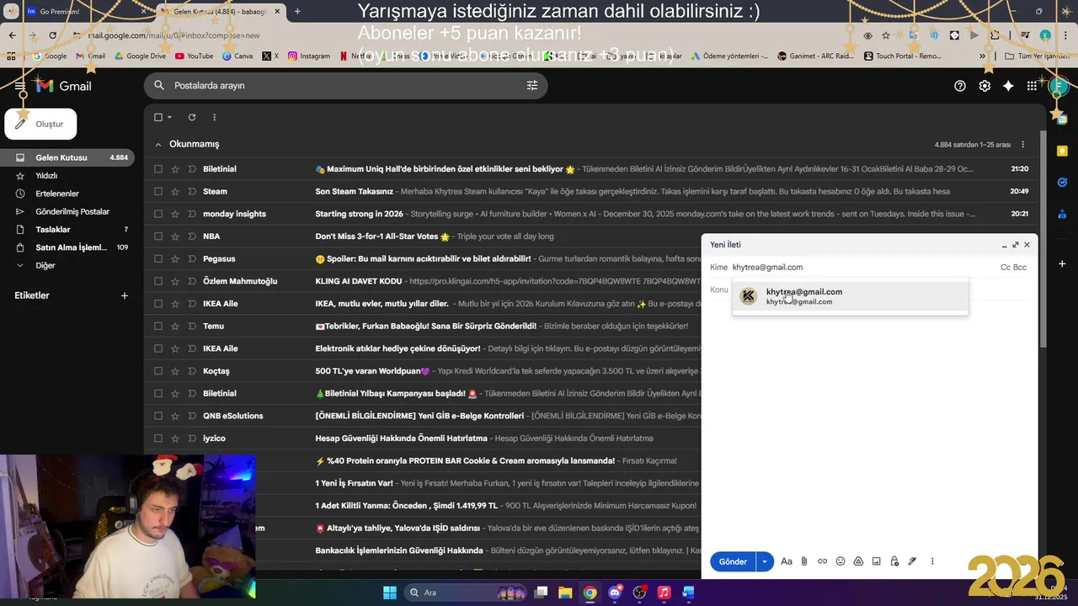Open YouTube bookmark in bookmarks bar
Image resolution: width=1078 pixels, height=606 pixels.
(x=194, y=56)
